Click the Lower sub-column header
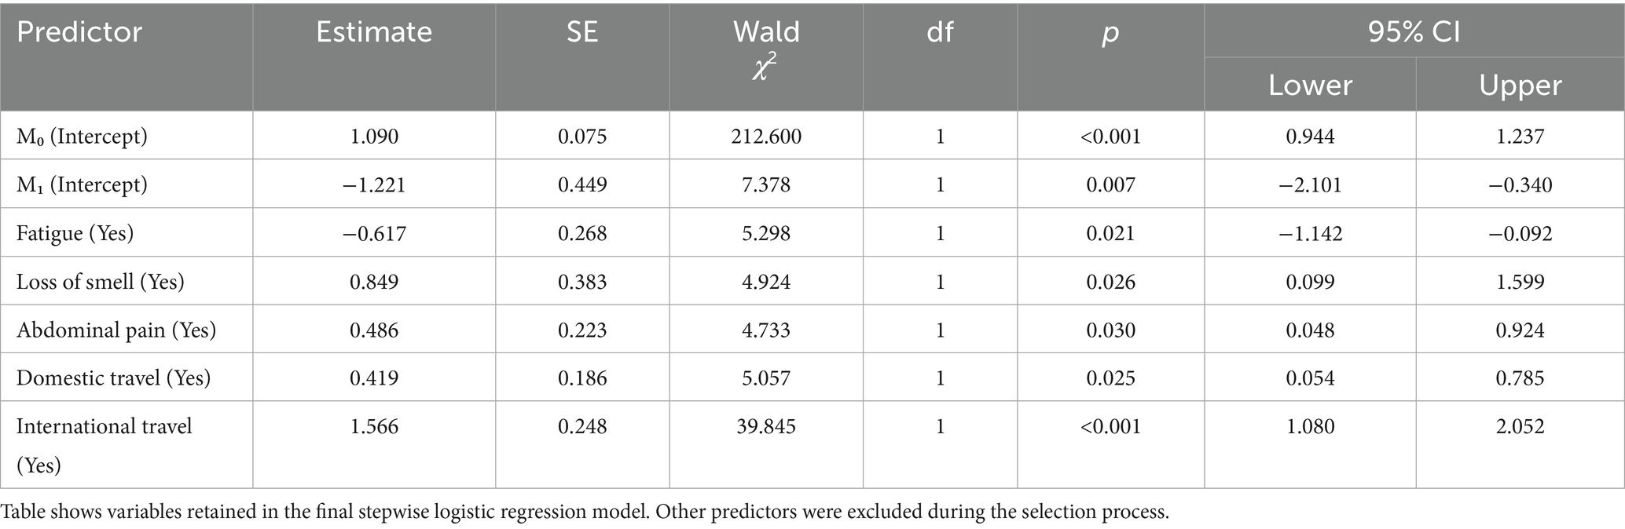1625x529 pixels. (x=1310, y=85)
